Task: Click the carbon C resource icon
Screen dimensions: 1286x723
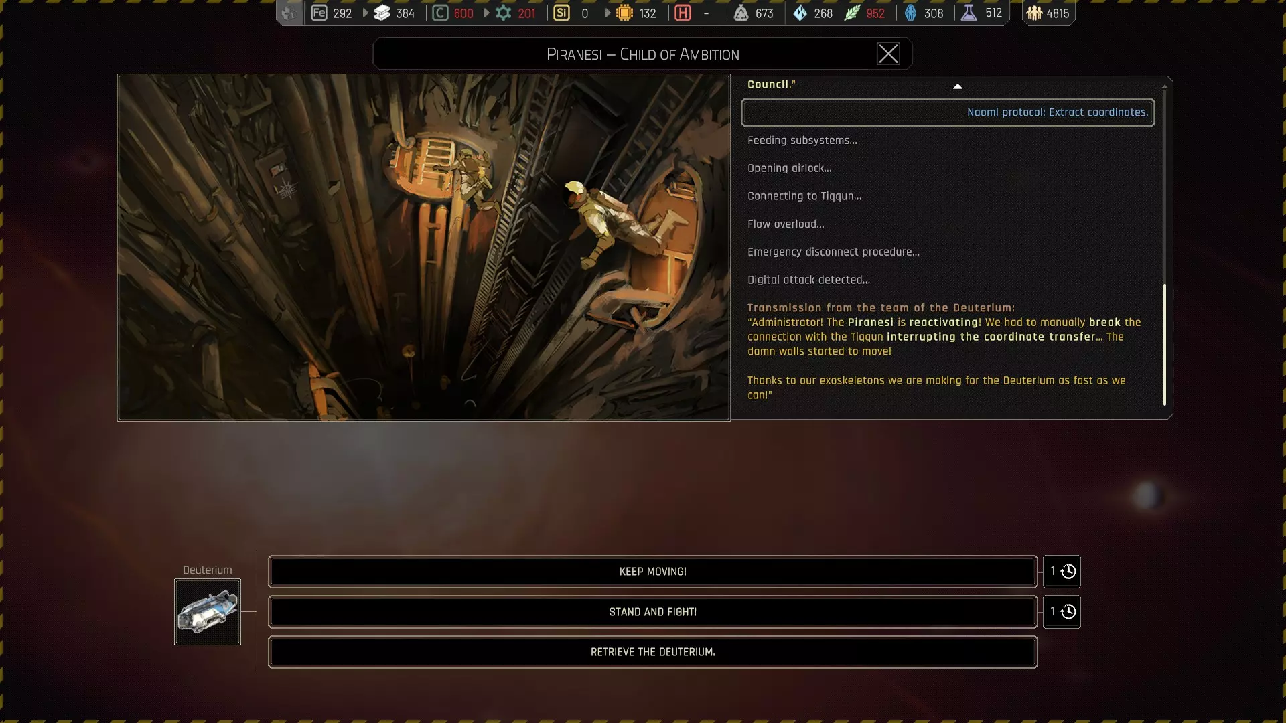Action: click(440, 13)
